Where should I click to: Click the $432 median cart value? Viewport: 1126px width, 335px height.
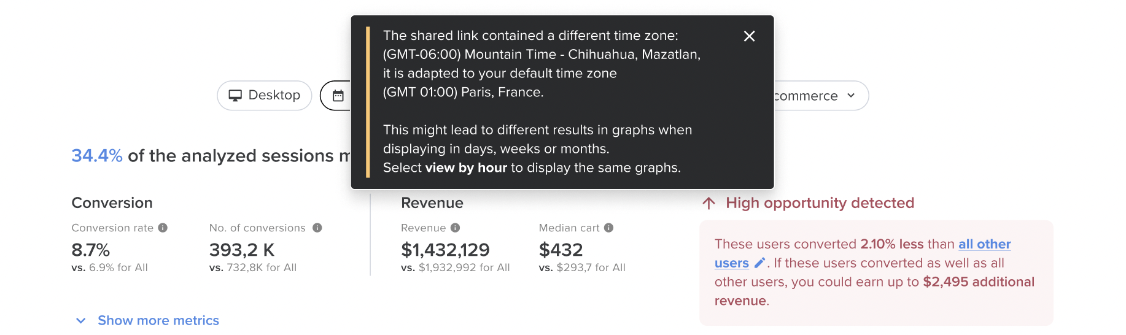tap(561, 250)
